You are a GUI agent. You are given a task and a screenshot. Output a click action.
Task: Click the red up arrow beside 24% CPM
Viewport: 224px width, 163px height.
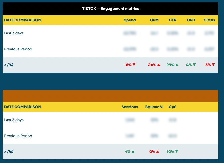point(159,65)
